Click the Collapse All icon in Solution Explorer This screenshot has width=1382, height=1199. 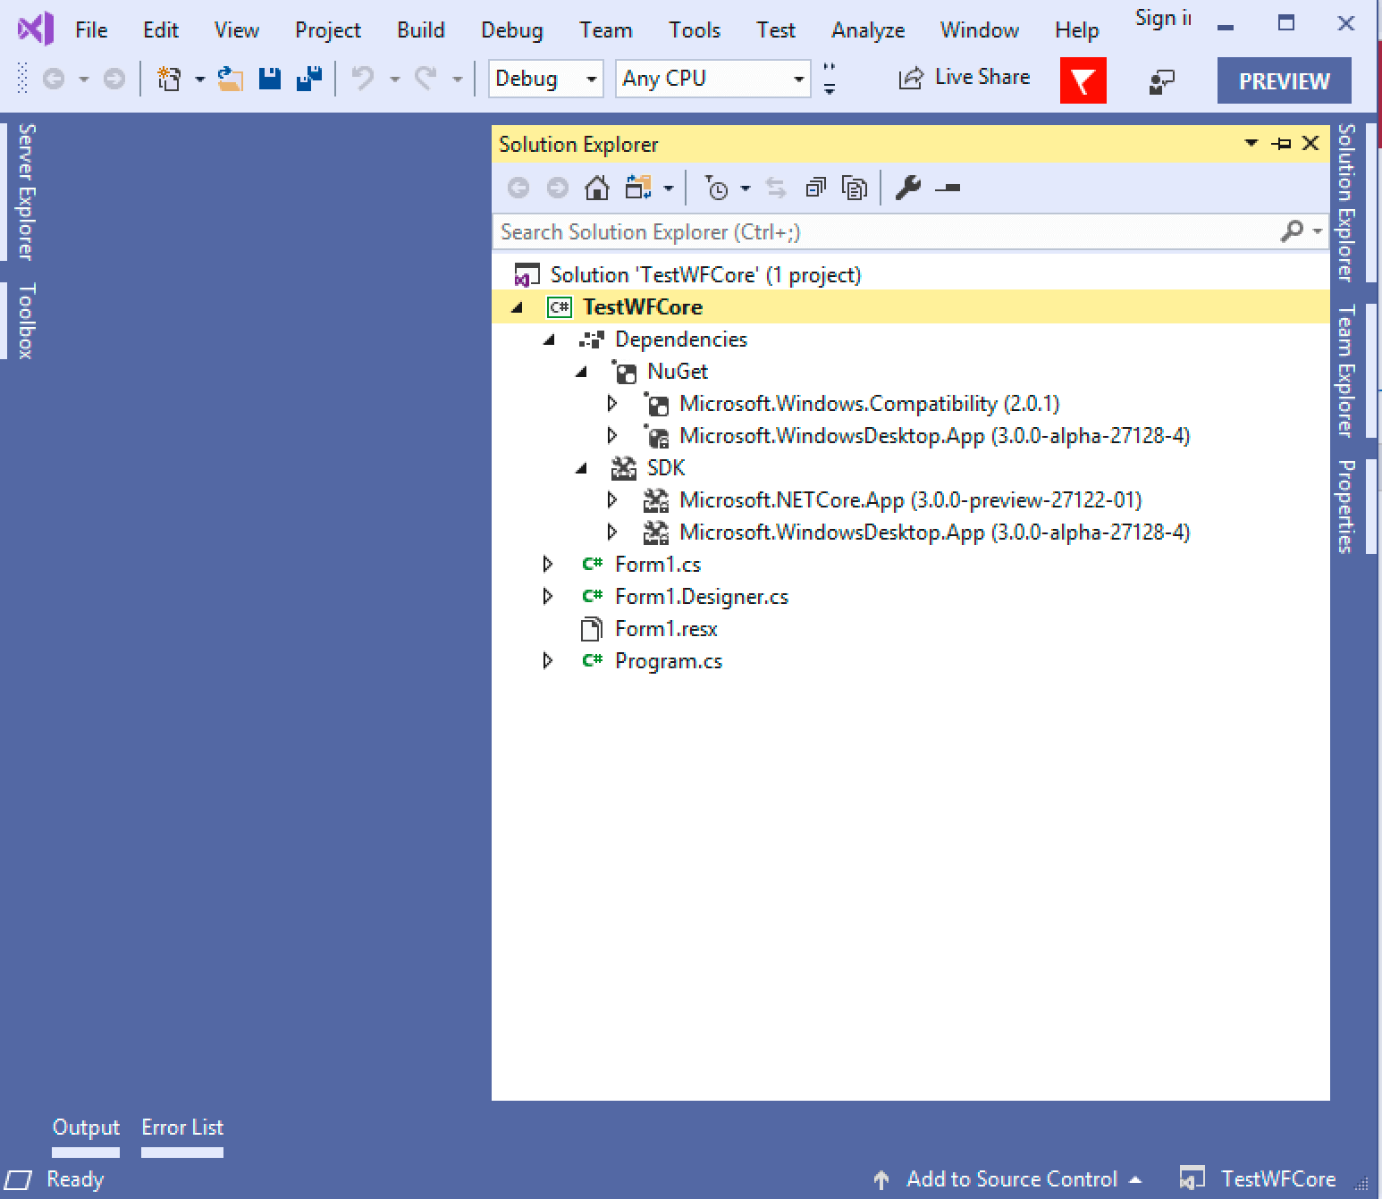[815, 189]
